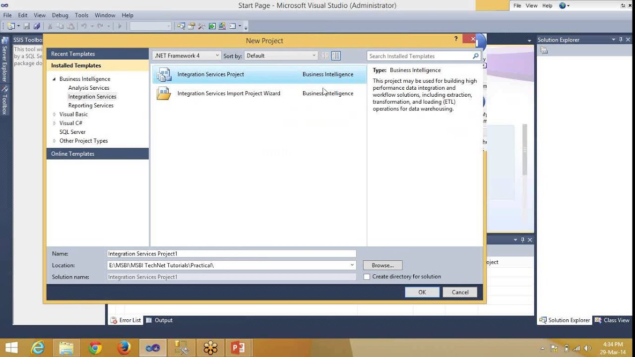Click the Cancel button
This screenshot has height=357, width=635.
pyautogui.click(x=460, y=292)
